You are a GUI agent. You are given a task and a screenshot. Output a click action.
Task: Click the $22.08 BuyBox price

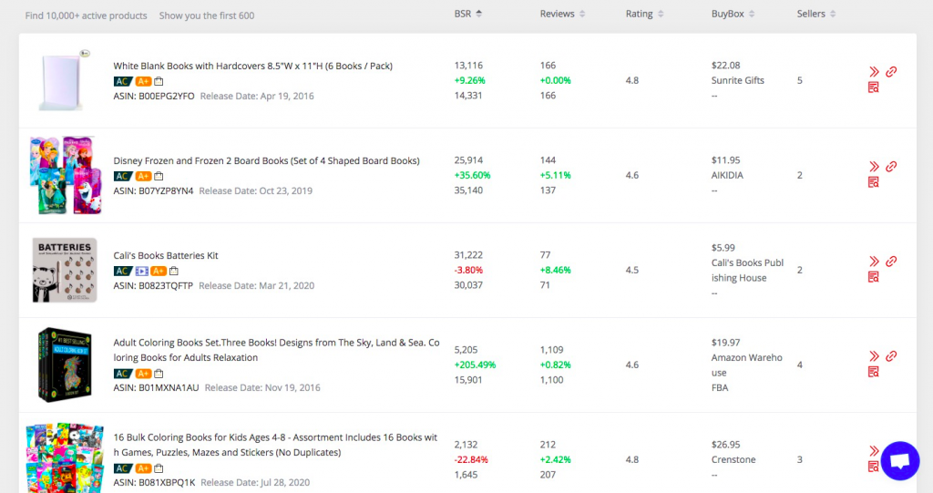click(x=725, y=66)
